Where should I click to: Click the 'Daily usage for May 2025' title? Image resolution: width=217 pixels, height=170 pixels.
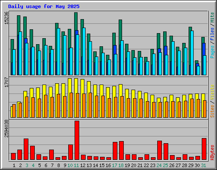(x=44, y=6)
